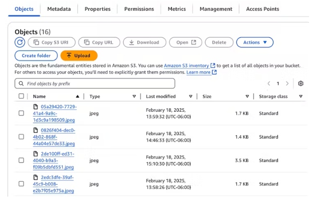Go to next page arrow

click(x=287, y=83)
